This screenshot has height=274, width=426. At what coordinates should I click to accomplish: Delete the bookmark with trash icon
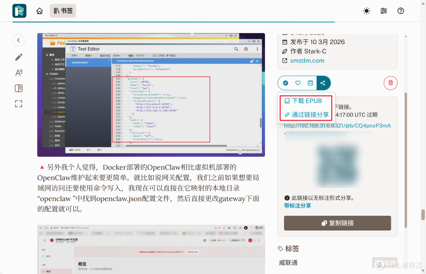pos(390,83)
